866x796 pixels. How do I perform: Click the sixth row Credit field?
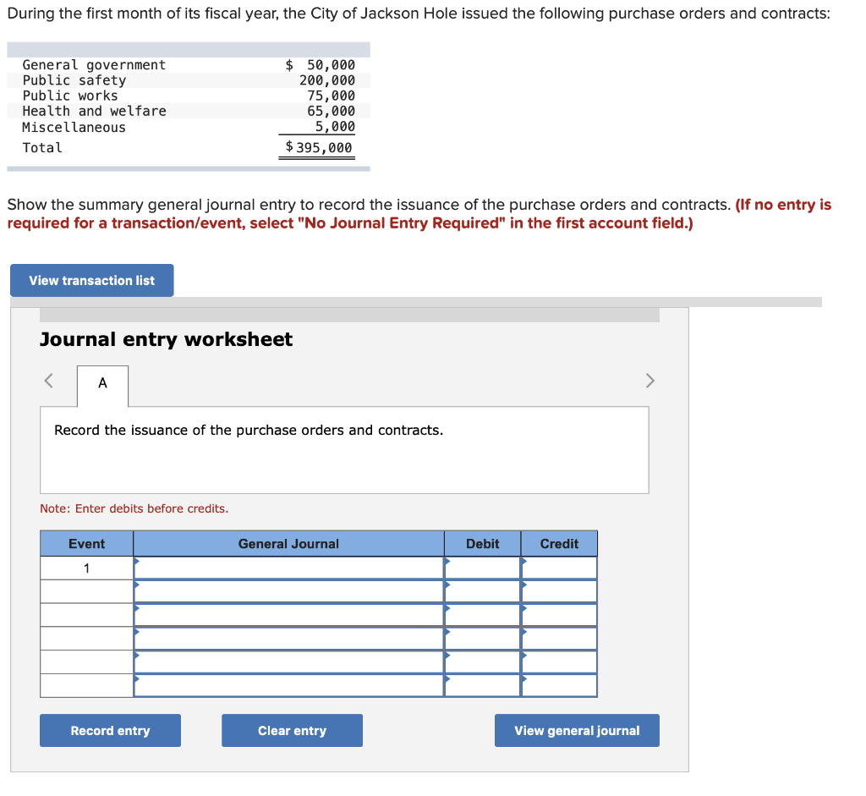[560, 685]
